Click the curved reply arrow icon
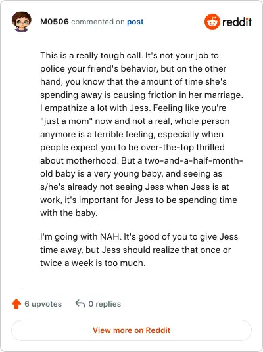 pyautogui.click(x=80, y=304)
